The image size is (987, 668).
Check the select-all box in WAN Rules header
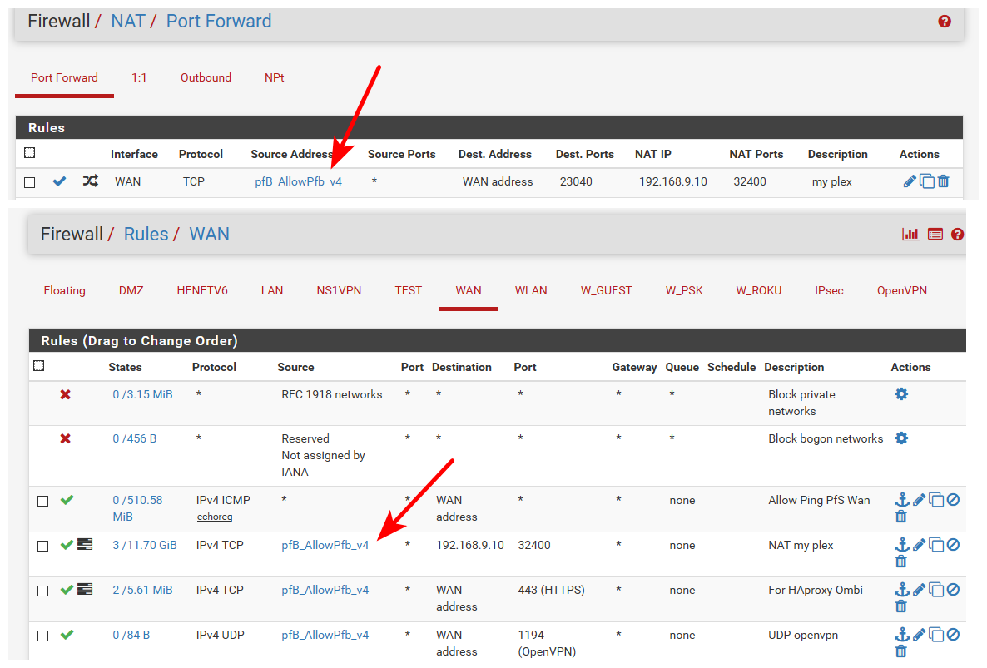click(x=39, y=366)
